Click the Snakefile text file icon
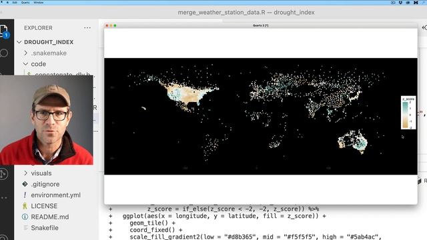The width and height of the screenshot is (427, 240). (25, 228)
